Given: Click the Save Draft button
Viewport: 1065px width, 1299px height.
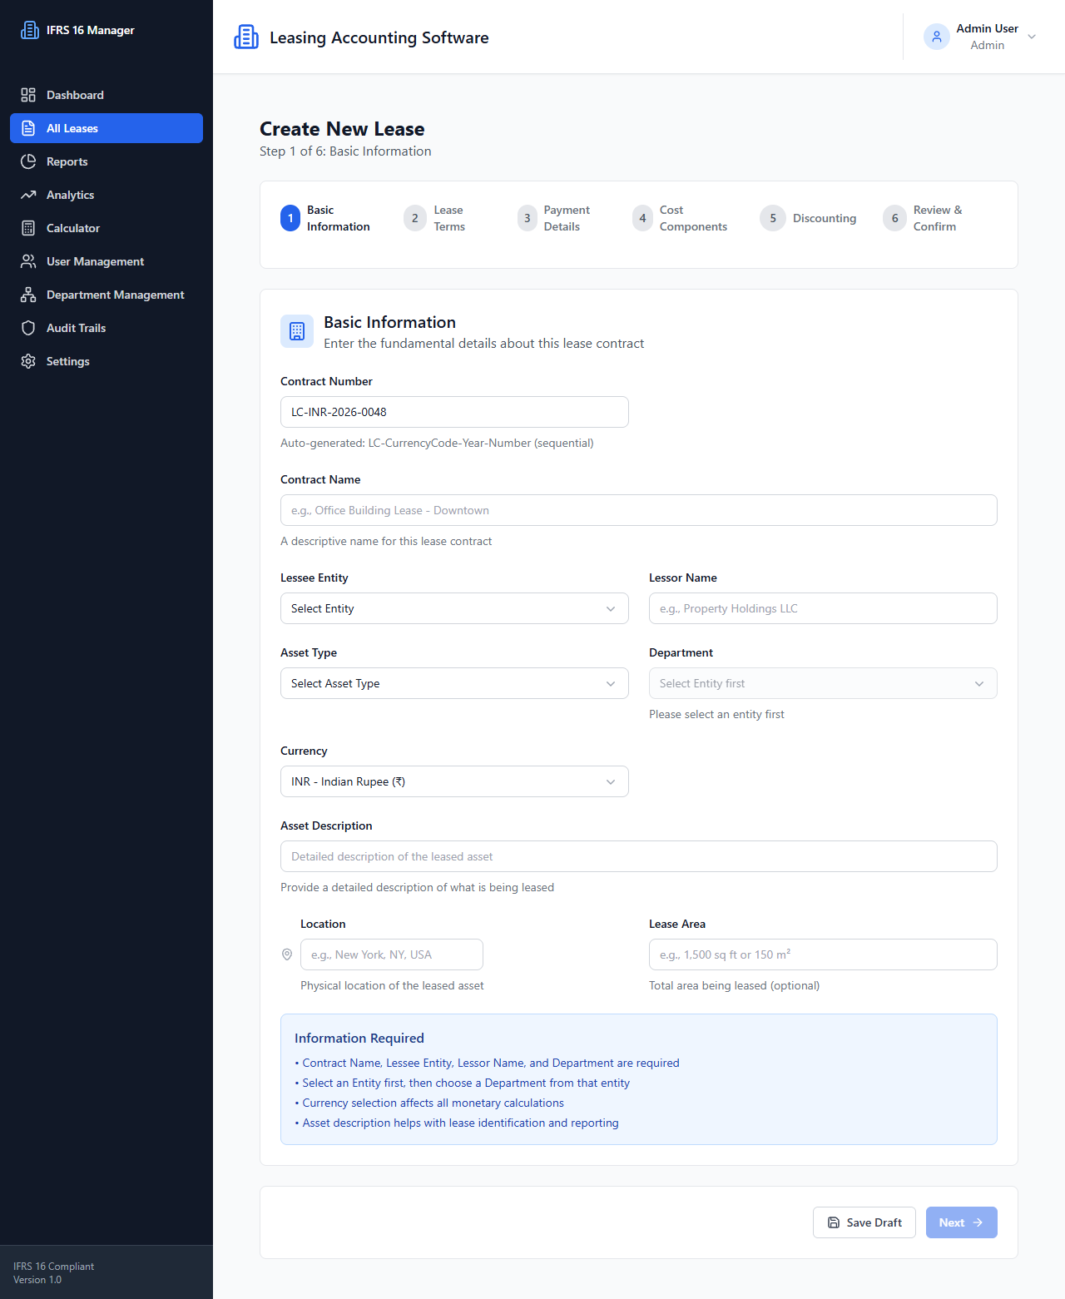Looking at the screenshot, I should (864, 1222).
